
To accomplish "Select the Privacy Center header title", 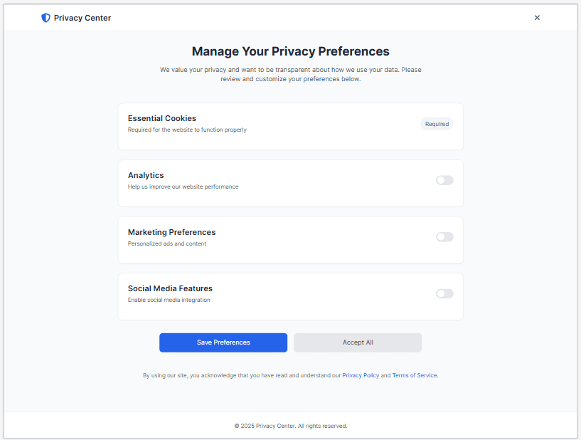I will (82, 18).
